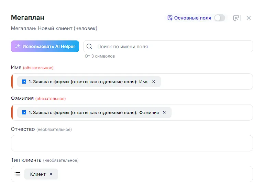Remove the Фамилия value chip
Viewport: 265px width, 185px height.
coord(164,112)
